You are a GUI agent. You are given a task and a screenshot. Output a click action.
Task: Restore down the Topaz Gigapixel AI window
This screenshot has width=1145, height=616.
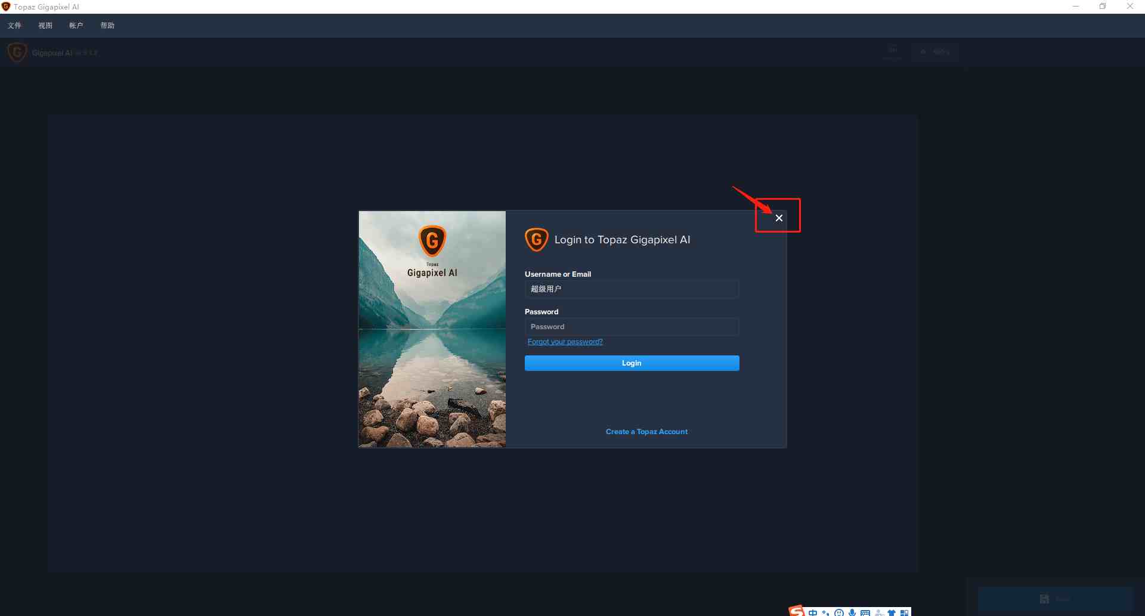pyautogui.click(x=1103, y=7)
